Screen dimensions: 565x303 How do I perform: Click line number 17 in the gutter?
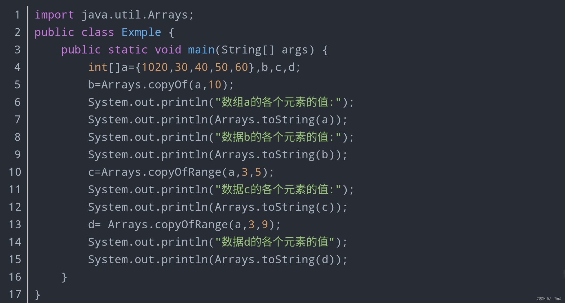(x=15, y=295)
